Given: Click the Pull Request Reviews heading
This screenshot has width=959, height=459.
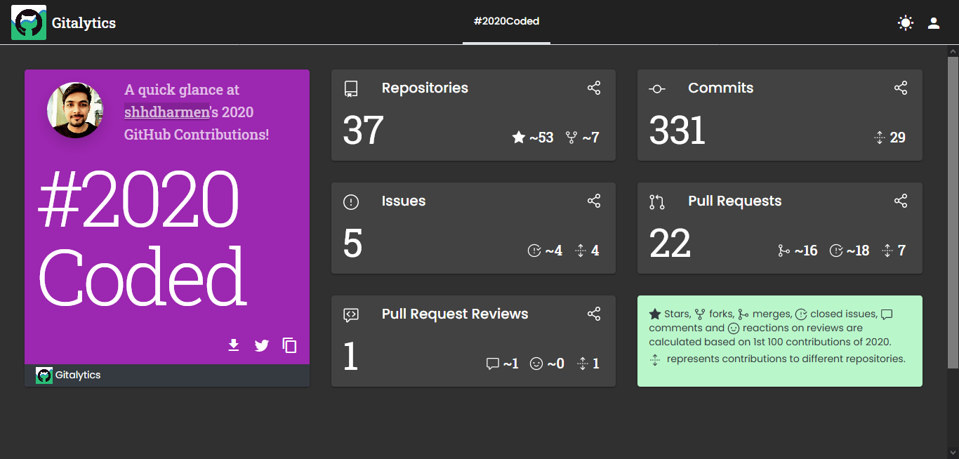Looking at the screenshot, I should click(455, 314).
